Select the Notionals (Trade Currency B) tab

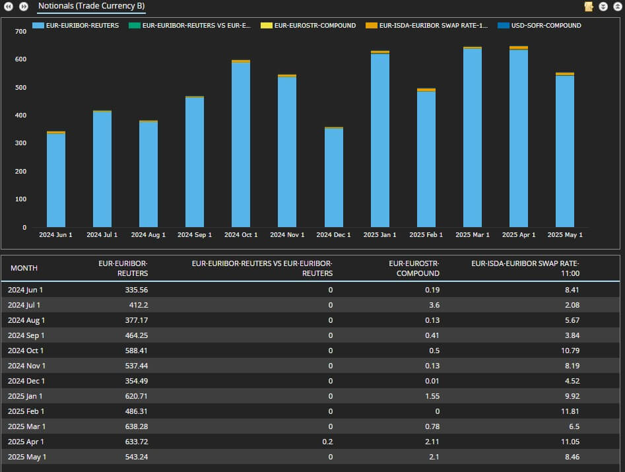click(x=91, y=7)
